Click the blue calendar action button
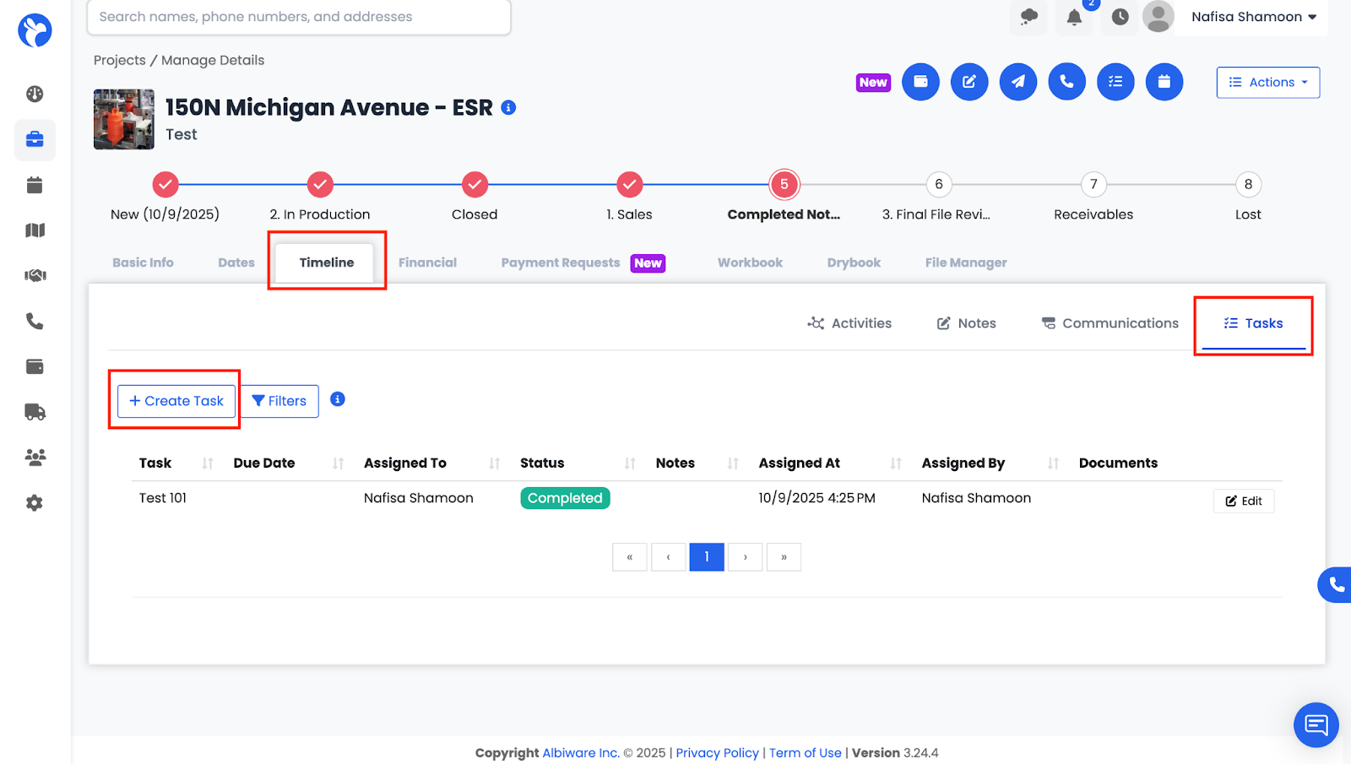The image size is (1351, 764). point(1164,82)
